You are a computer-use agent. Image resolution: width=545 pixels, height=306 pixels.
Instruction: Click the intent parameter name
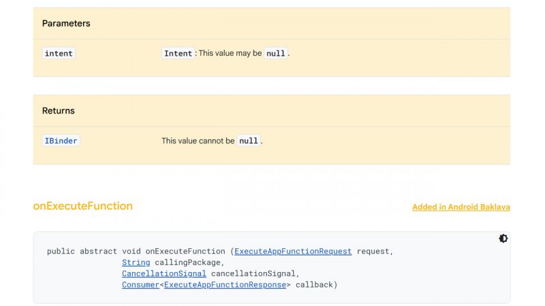(x=59, y=53)
